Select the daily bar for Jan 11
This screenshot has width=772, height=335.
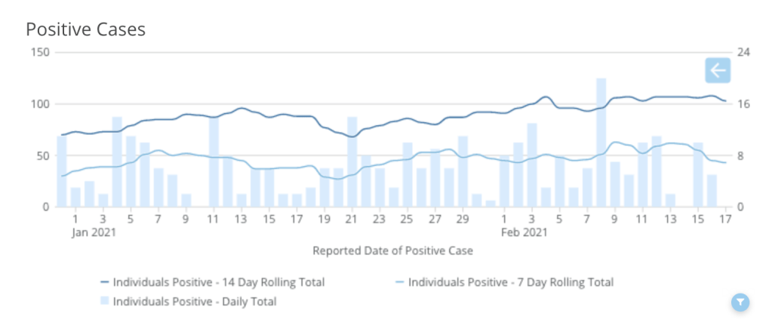pos(214,161)
